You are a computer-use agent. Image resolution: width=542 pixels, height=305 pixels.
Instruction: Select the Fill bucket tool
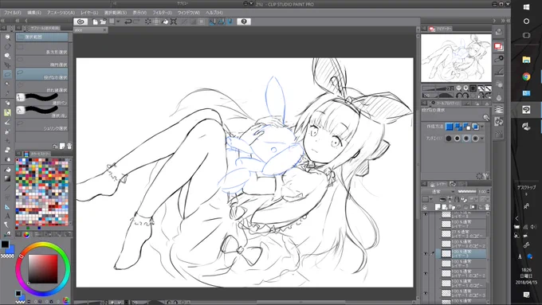point(7,170)
